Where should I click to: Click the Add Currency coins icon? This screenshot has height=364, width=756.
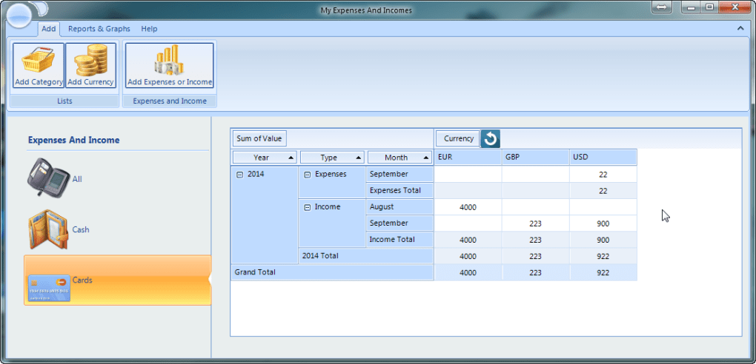[90, 60]
